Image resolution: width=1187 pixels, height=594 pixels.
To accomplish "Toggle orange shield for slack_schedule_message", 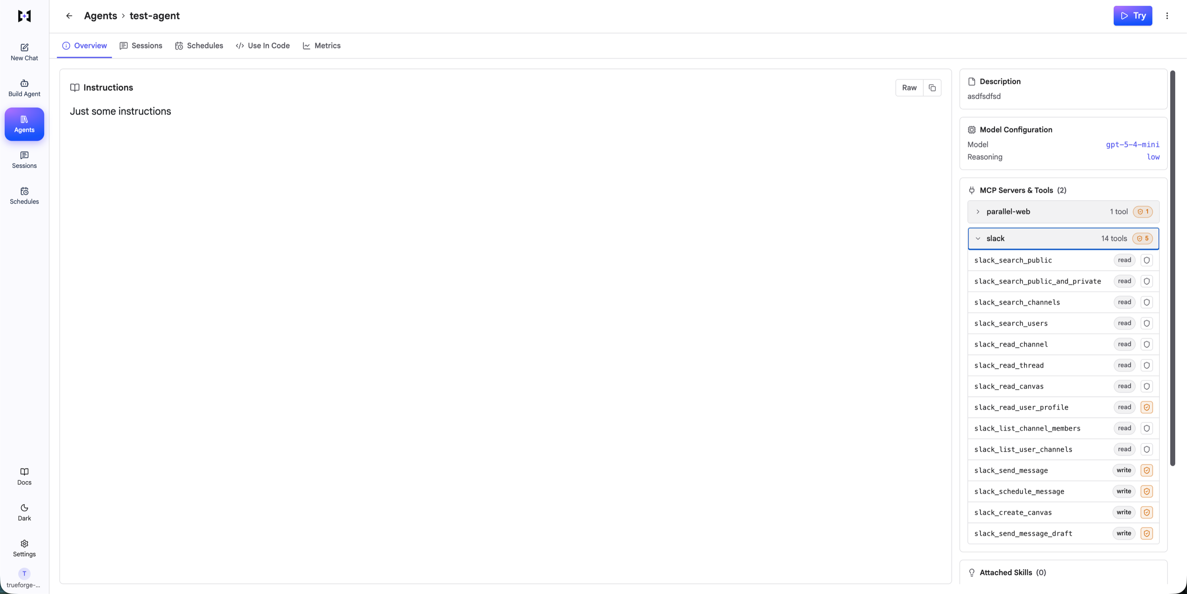I will [1146, 491].
